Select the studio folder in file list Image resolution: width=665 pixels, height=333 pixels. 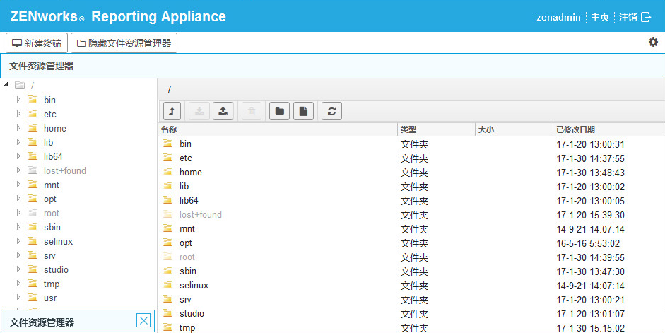pyautogui.click(x=192, y=313)
